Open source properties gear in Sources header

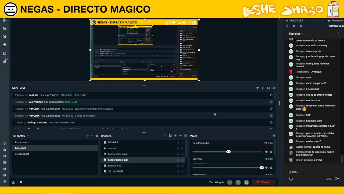[185, 136]
